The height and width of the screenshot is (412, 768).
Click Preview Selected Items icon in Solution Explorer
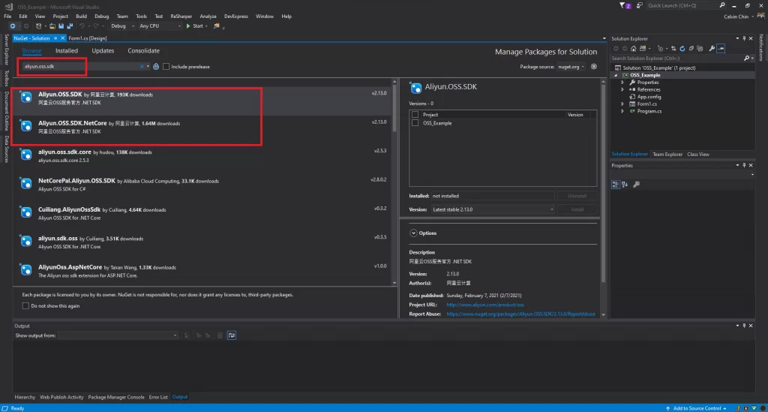point(721,49)
